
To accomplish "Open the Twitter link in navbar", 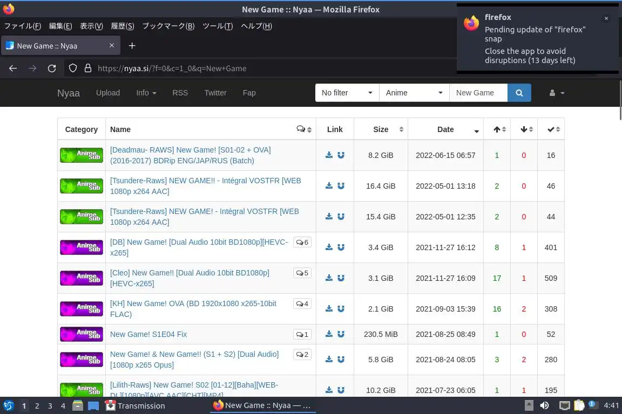I will click(x=215, y=93).
